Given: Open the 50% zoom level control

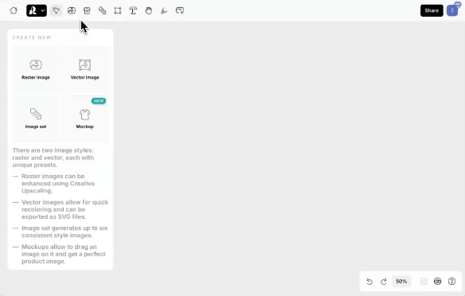Looking at the screenshot, I should point(401,282).
